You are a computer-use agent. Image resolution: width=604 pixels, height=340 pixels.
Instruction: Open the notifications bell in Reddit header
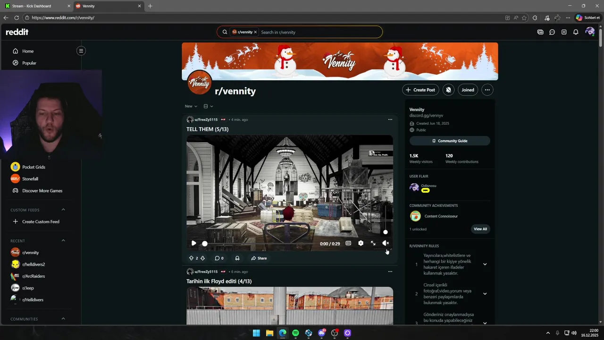coord(576,32)
